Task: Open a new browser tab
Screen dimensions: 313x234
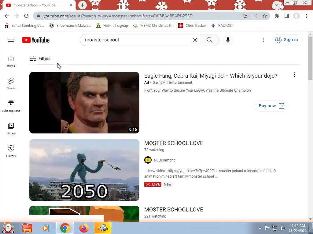Action: 83,5
